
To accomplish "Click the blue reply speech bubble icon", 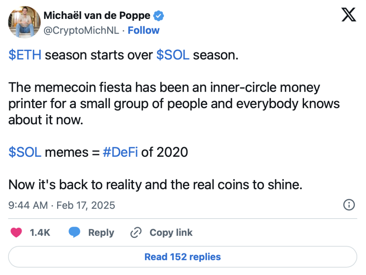I will [74, 233].
